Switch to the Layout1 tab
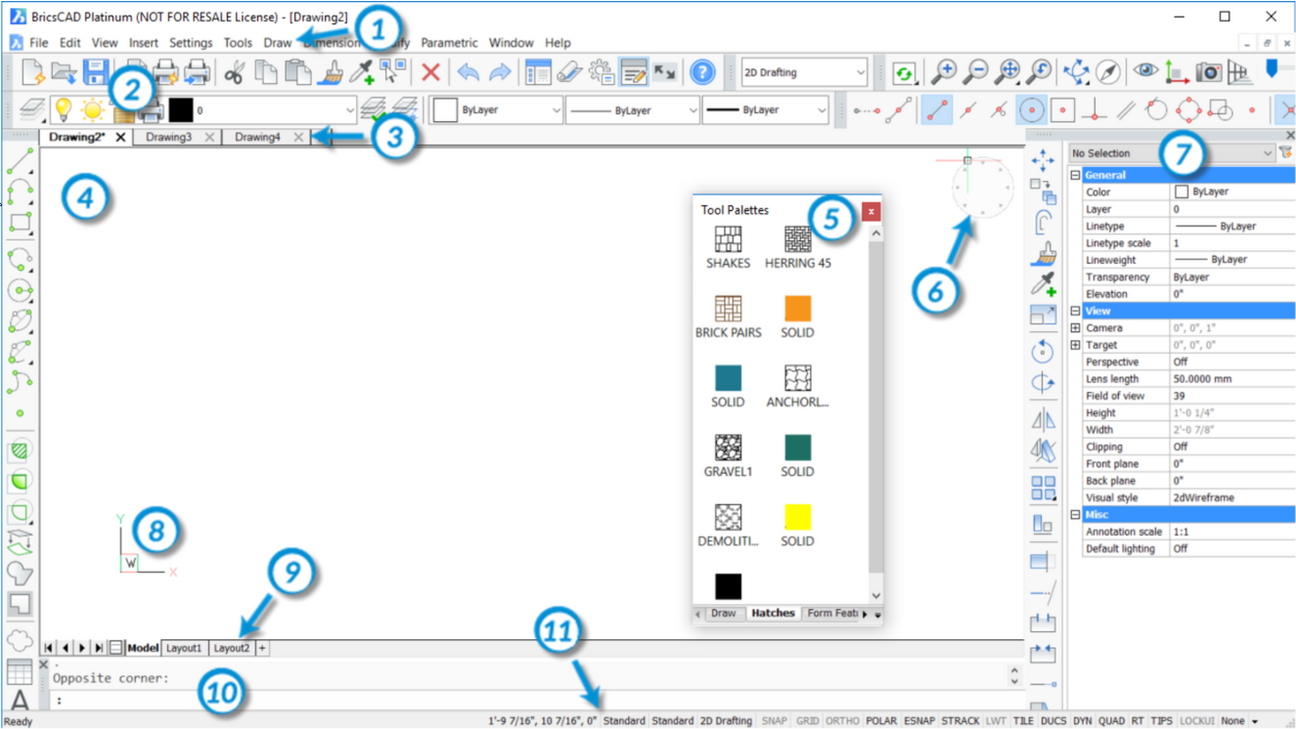The width and height of the screenshot is (1296, 729). click(184, 648)
